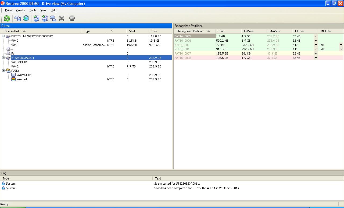The image size is (344, 208).
Task: Open the Tools menu
Action: tap(33, 10)
